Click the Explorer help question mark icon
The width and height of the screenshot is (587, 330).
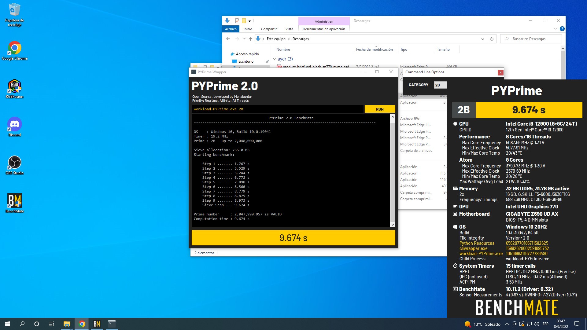click(x=562, y=29)
